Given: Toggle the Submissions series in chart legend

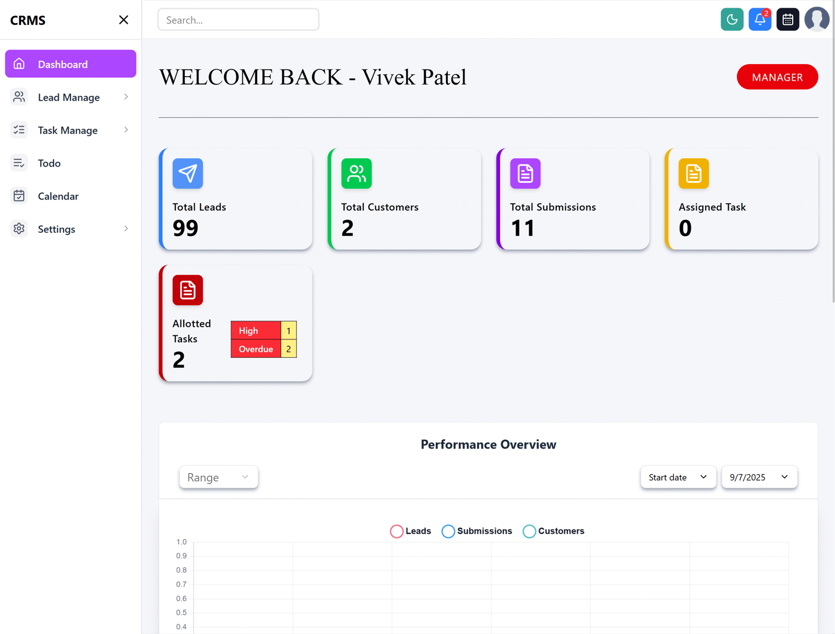Looking at the screenshot, I should pos(477,531).
